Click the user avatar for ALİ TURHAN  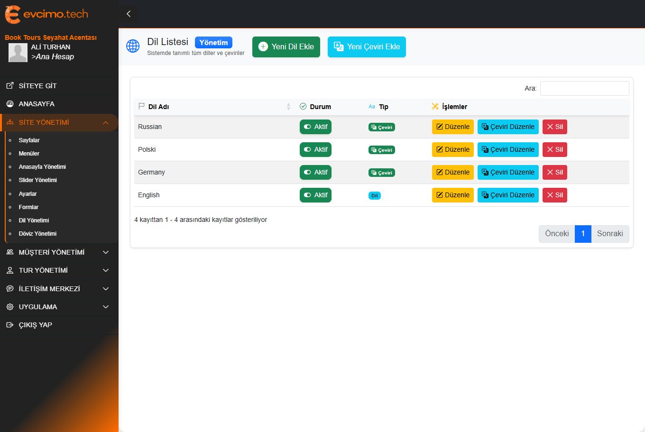click(18, 53)
